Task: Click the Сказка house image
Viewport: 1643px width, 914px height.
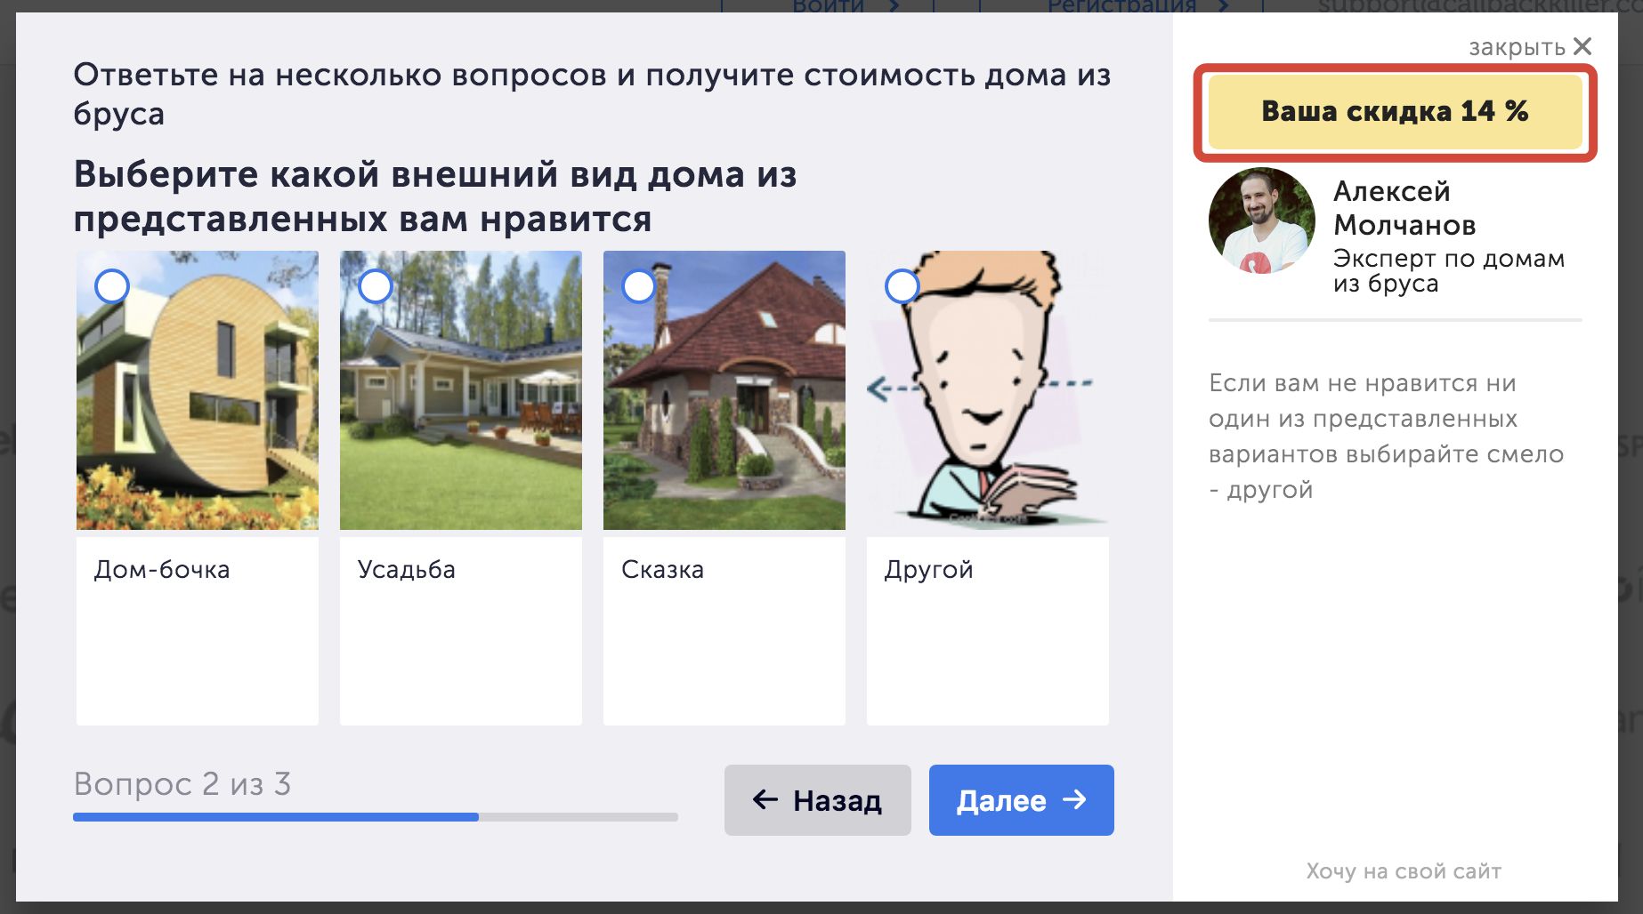Action: pos(724,390)
